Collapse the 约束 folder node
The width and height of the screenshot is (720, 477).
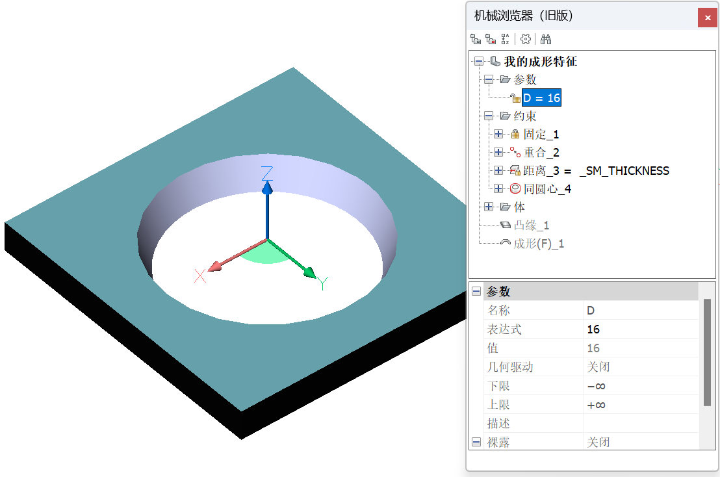pos(489,116)
